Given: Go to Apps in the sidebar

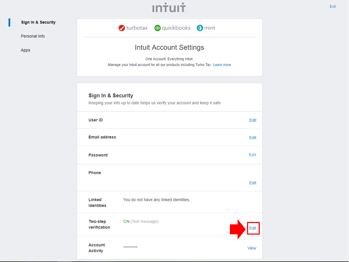Looking at the screenshot, I should [25, 50].
